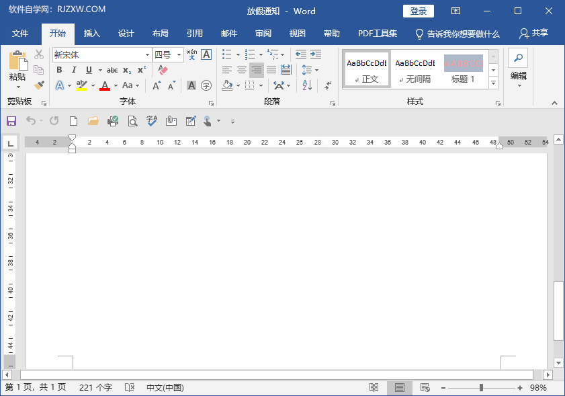Screen dimensions: 565x396
Task: Open the font name dropdown
Action: coord(147,54)
